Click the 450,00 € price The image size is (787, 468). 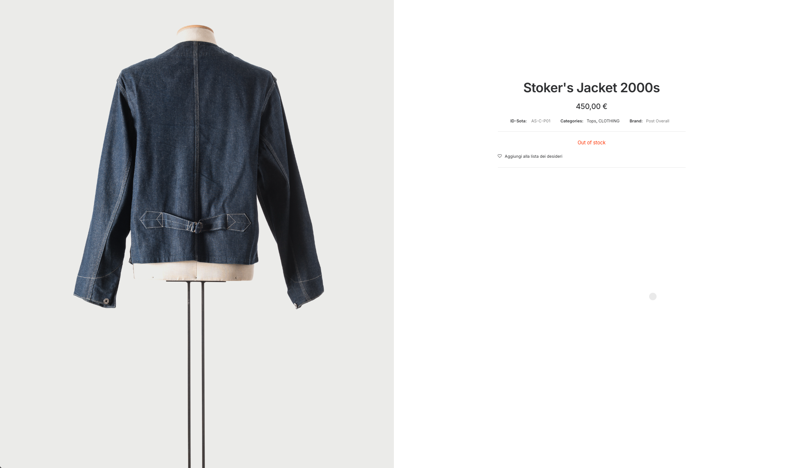point(591,106)
